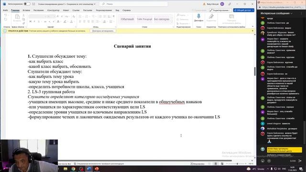306x172 pixels.
Task: Click the Заменить replace button
Action: [x=183, y=19]
